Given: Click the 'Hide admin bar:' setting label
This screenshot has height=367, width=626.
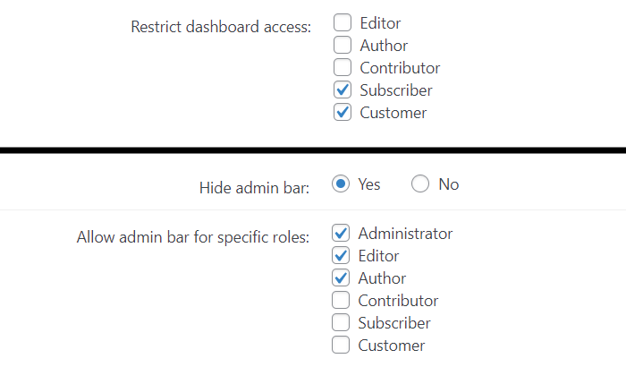Looking at the screenshot, I should (255, 188).
